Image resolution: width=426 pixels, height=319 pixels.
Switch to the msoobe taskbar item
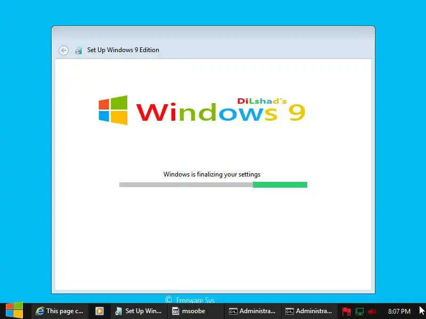(x=195, y=311)
